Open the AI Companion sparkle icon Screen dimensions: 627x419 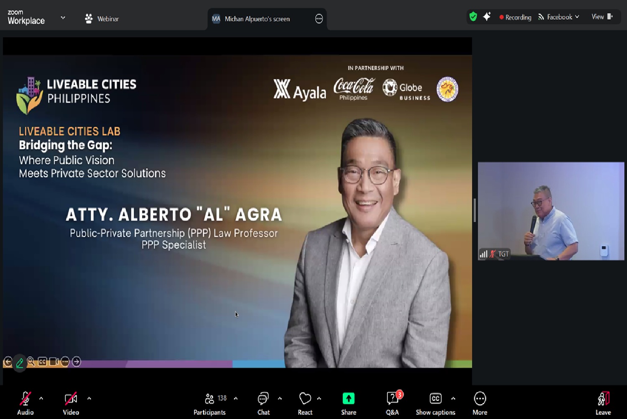coord(487,17)
